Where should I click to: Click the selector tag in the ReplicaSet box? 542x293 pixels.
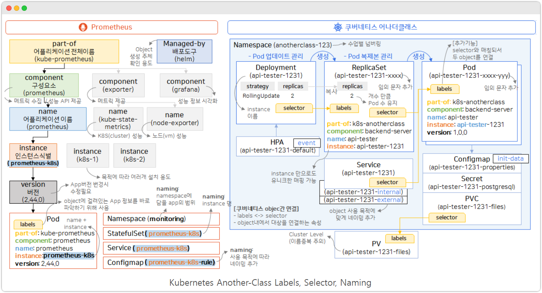coord(387,112)
